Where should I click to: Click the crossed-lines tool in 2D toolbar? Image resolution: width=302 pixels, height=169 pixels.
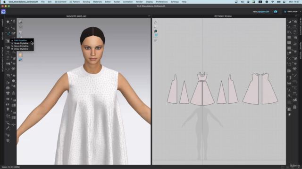tap(289, 59)
